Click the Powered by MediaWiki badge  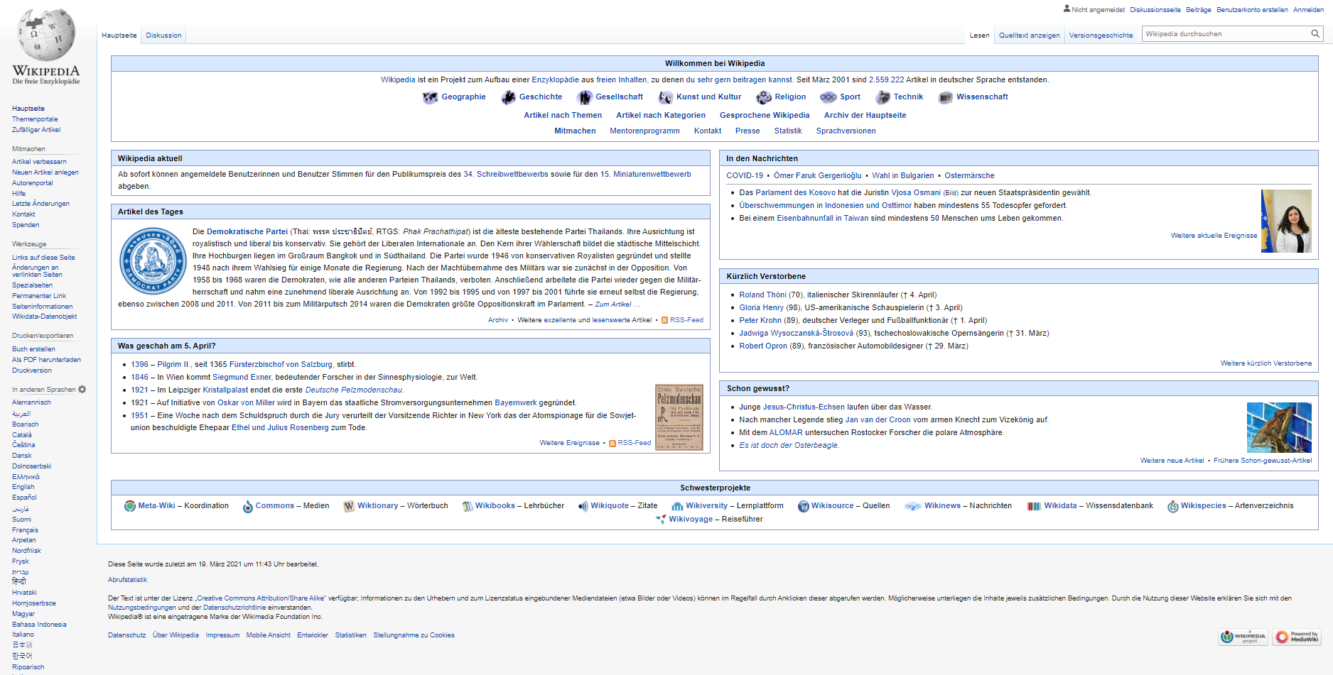[x=1297, y=637]
